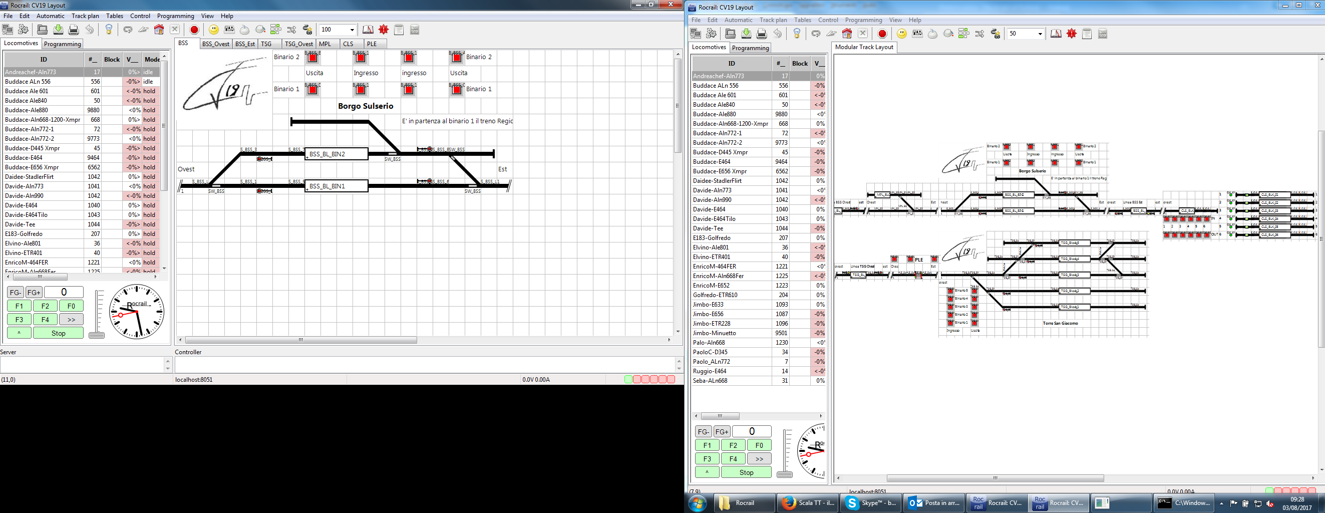Viewport: 1325px width, 513px height.
Task: Click the BSS_BL_BIN1 block in the track plan
Action: point(337,186)
